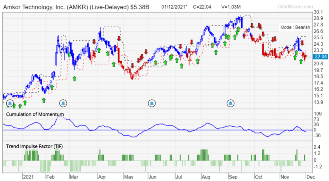Click the Feb label on time axis

tap(50, 177)
